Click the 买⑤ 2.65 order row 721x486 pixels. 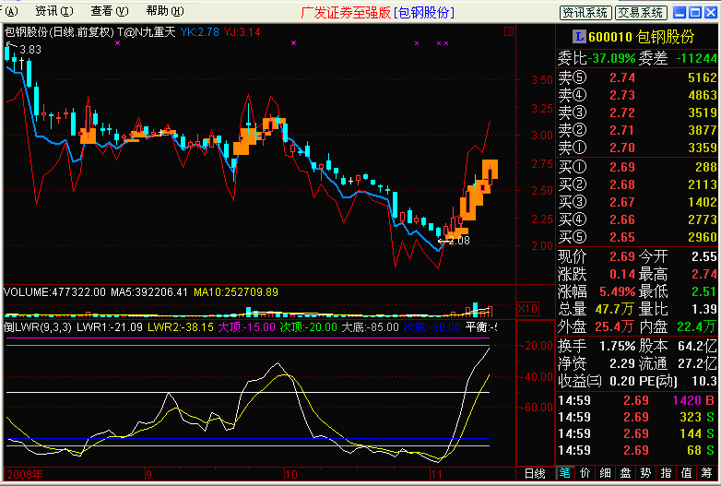pos(637,237)
